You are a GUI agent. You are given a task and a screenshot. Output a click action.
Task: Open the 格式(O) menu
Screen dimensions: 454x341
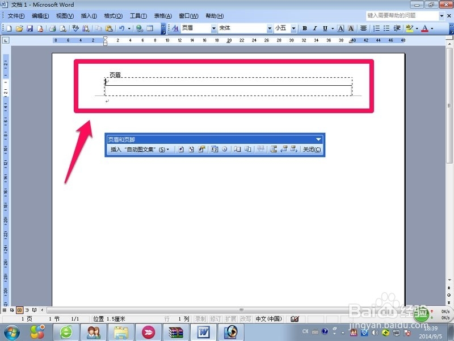[113, 16]
